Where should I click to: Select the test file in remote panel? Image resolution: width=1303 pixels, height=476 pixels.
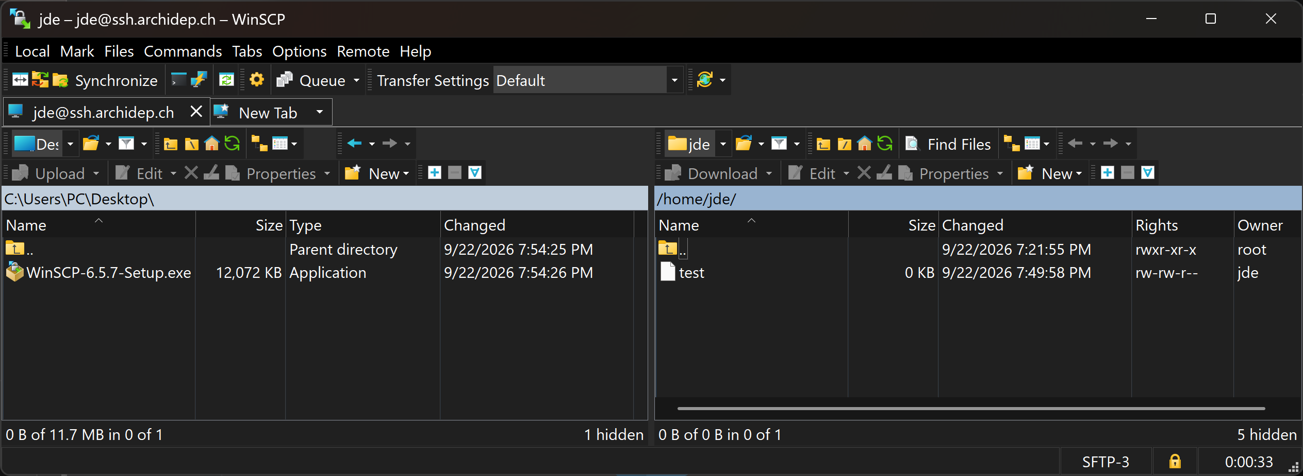[682, 272]
